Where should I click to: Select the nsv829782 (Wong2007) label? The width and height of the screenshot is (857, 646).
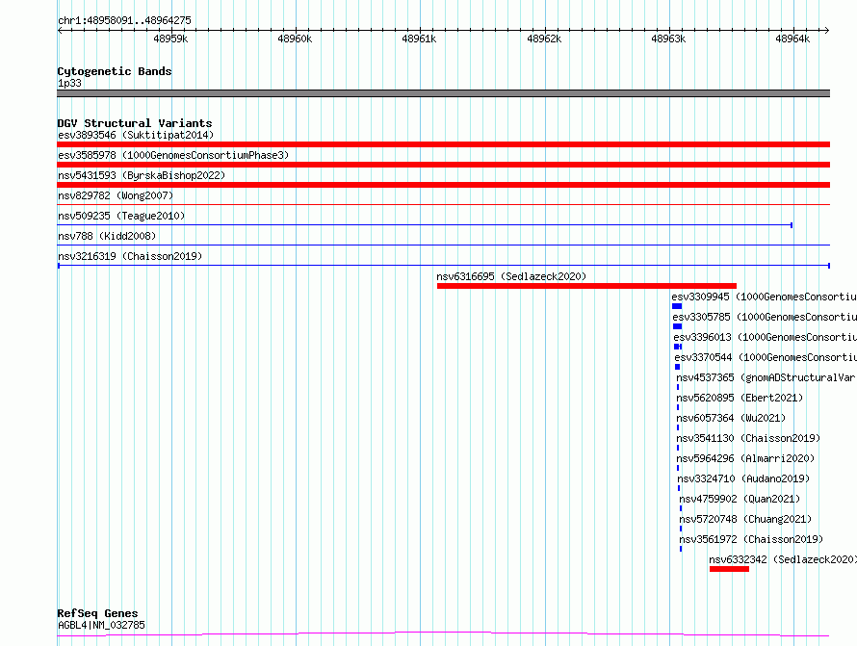point(116,195)
